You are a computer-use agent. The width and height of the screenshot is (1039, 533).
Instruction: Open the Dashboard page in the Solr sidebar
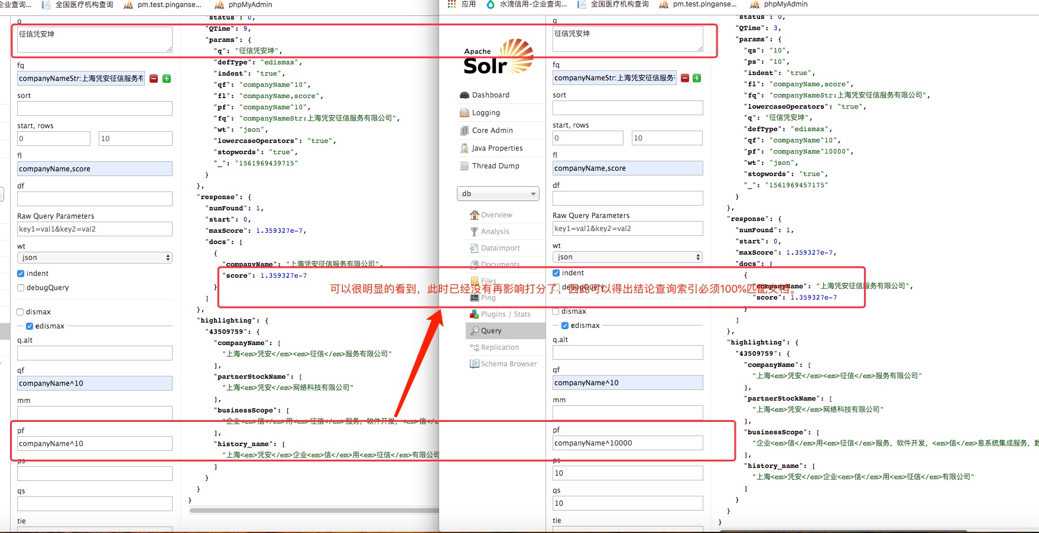(490, 95)
